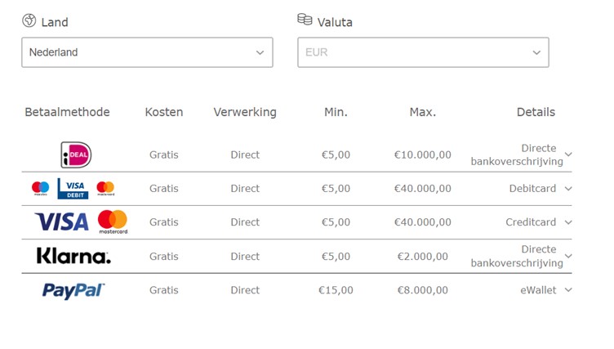The width and height of the screenshot is (614, 349).
Task: Click the Mastercard creditcard logo
Action: [113, 222]
